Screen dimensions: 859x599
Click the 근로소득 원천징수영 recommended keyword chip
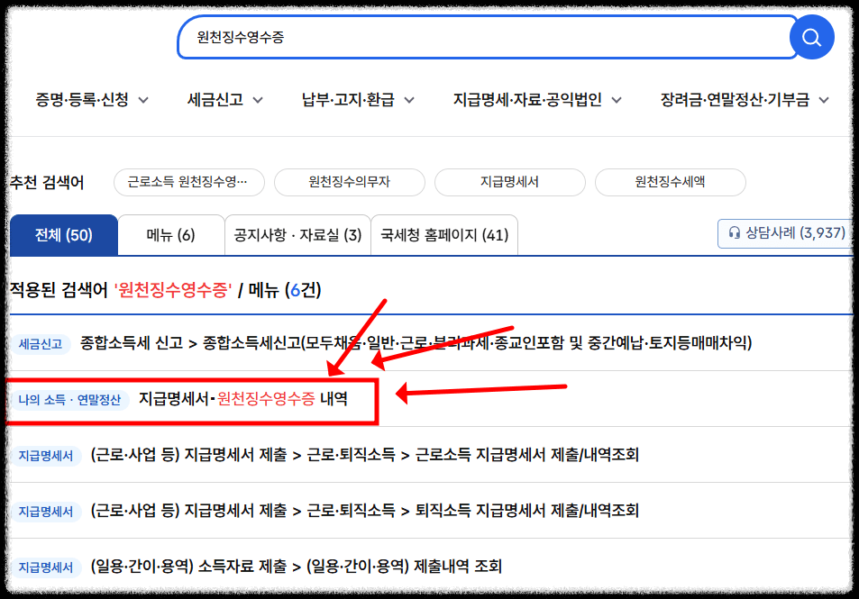[x=187, y=182]
